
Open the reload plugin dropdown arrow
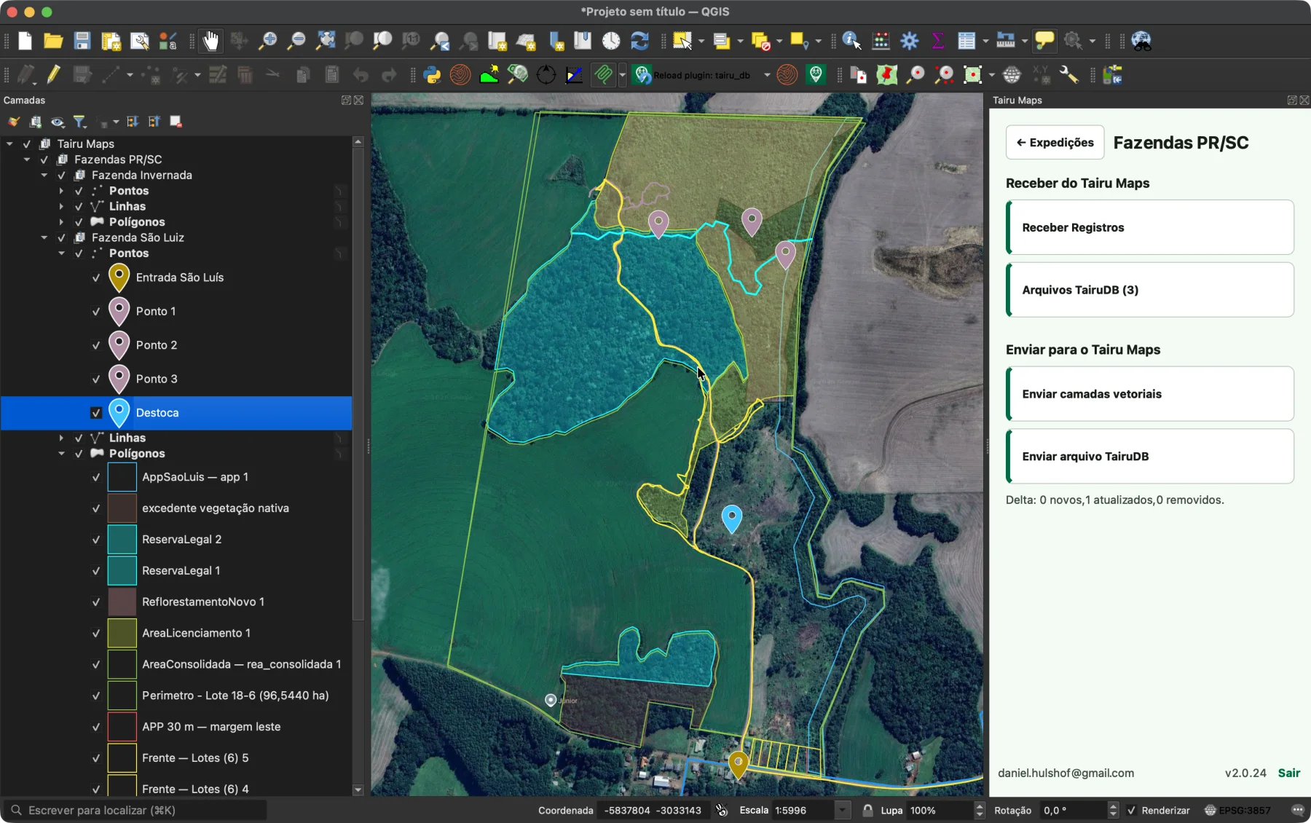(767, 75)
